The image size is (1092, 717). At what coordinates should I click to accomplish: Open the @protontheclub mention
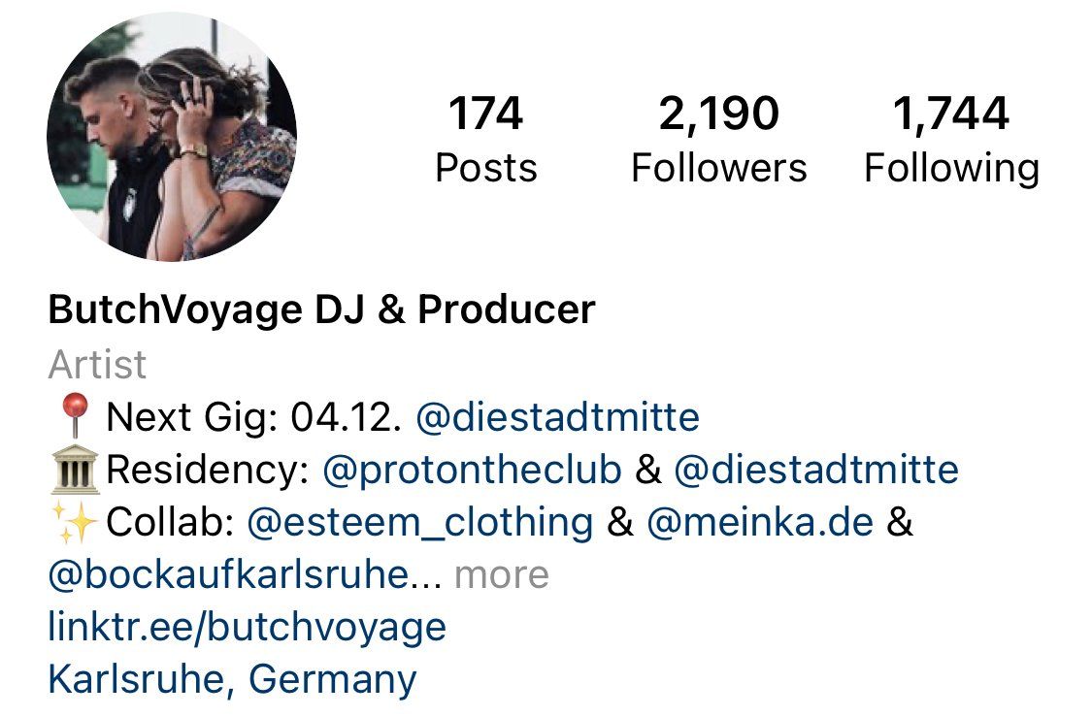(472, 470)
